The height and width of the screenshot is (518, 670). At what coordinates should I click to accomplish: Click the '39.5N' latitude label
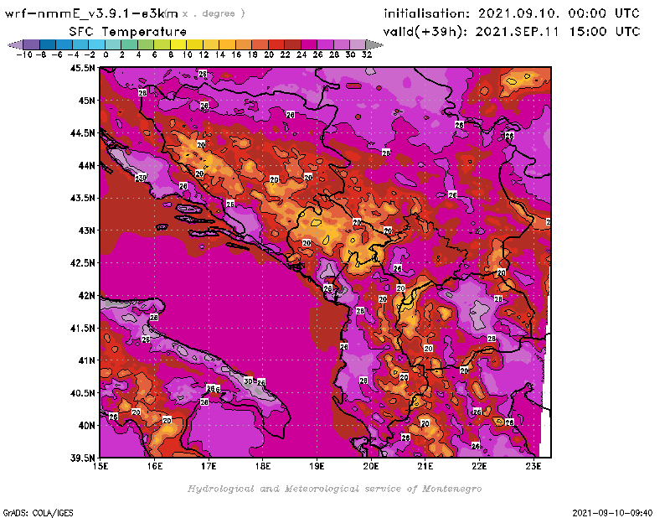pos(82,458)
